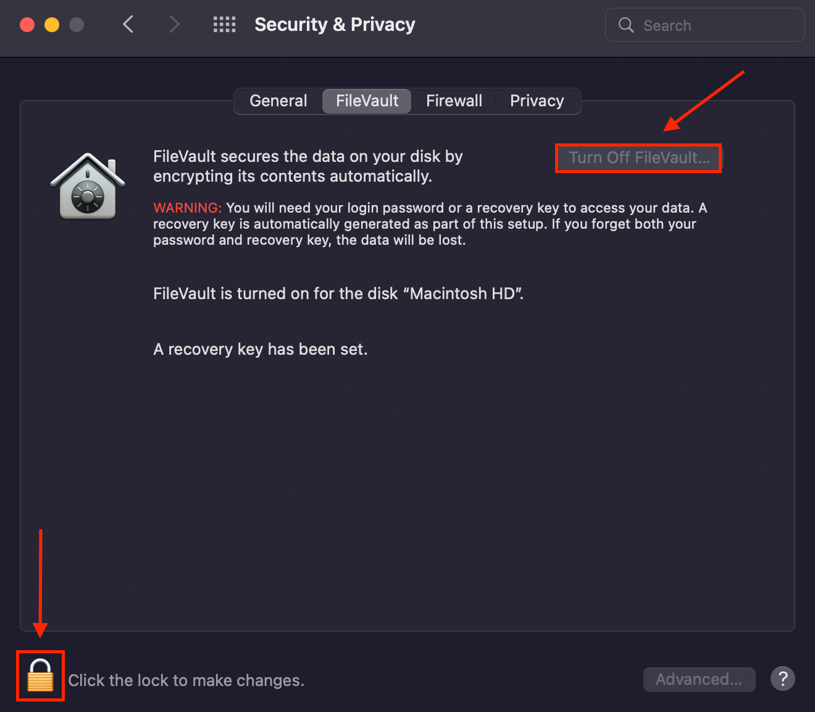Viewport: 815px width, 712px height.
Task: Open the show-all preferences grid icon
Action: [225, 25]
